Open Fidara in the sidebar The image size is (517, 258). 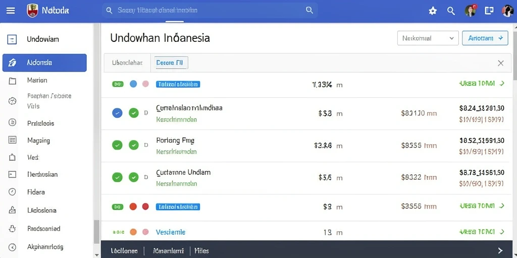click(x=36, y=192)
